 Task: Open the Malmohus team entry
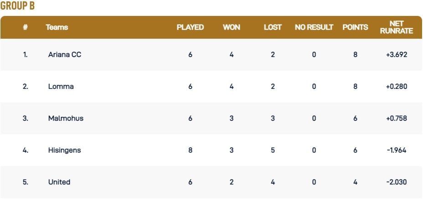click(x=66, y=118)
